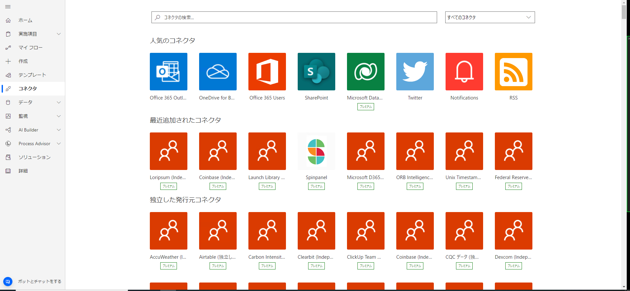The height and width of the screenshot is (291, 630).
Task: Open マイ フロー in the sidebar
Action: 33,48
